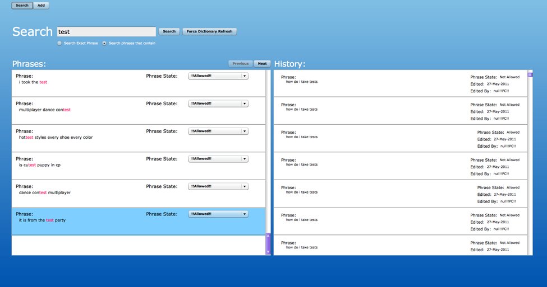Image resolution: width=547 pixels, height=287 pixels.
Task: Click the first history entry 'how do i take tests'
Action: 400,83
